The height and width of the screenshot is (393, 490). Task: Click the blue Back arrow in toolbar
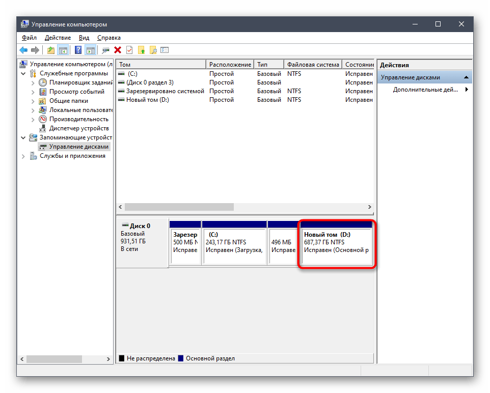coord(23,50)
